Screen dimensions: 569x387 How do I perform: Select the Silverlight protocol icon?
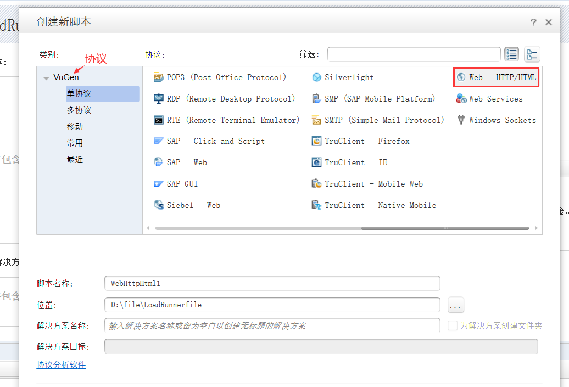click(x=316, y=77)
